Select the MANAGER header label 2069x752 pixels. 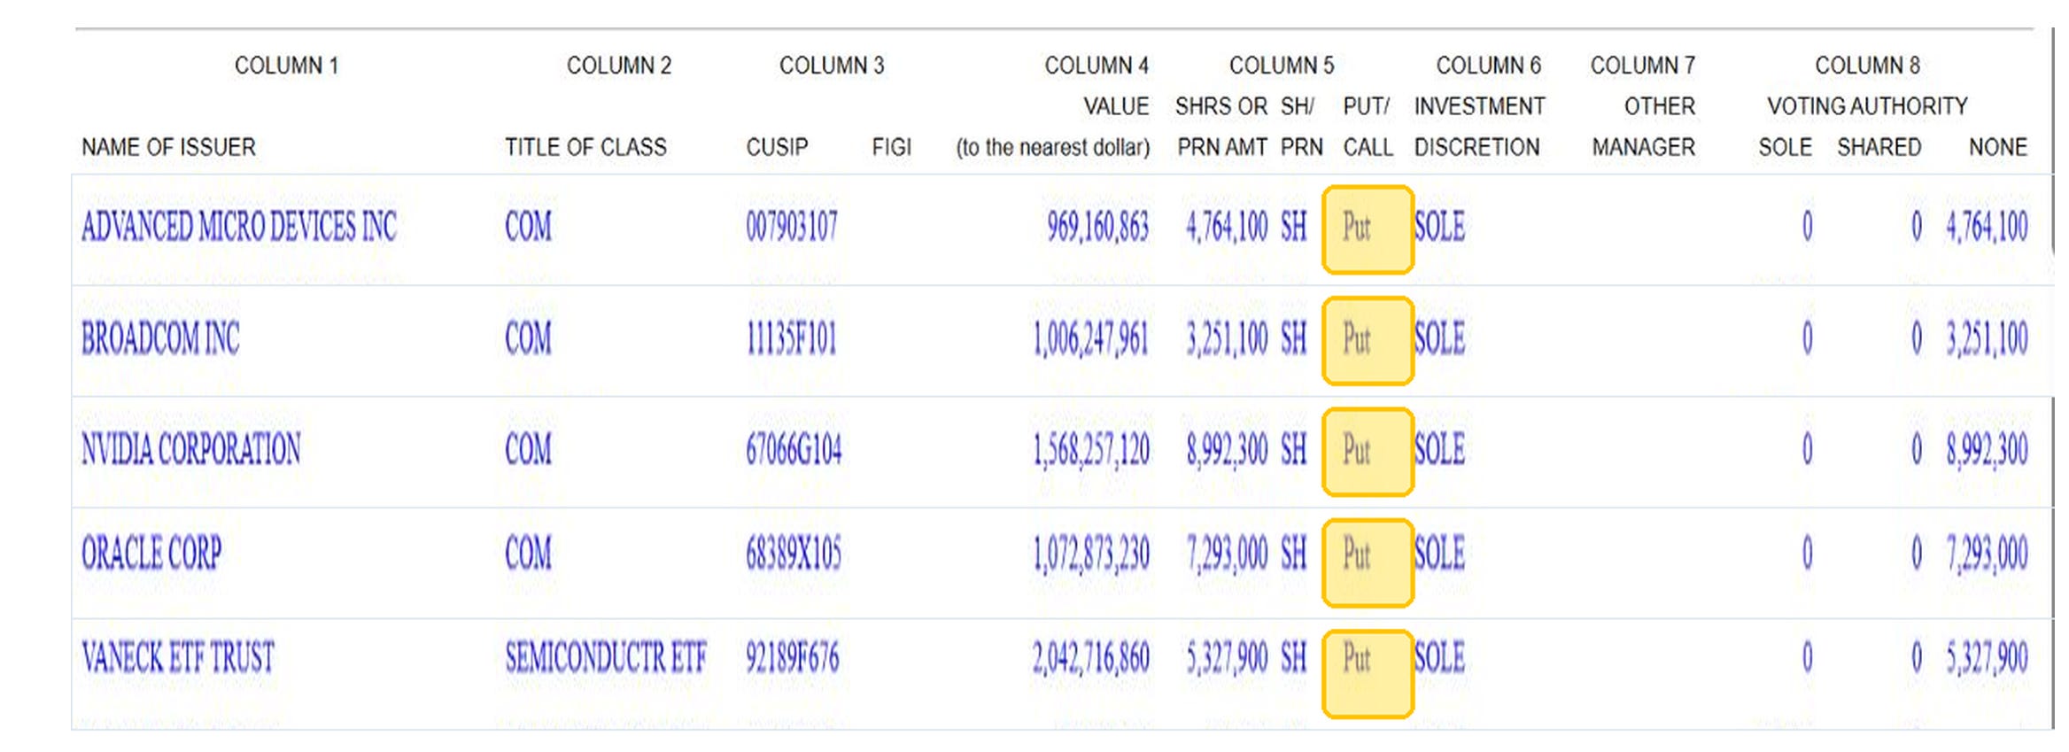tap(1643, 147)
